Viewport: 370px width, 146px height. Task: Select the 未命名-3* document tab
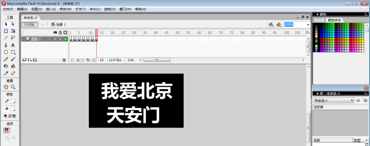point(31,17)
